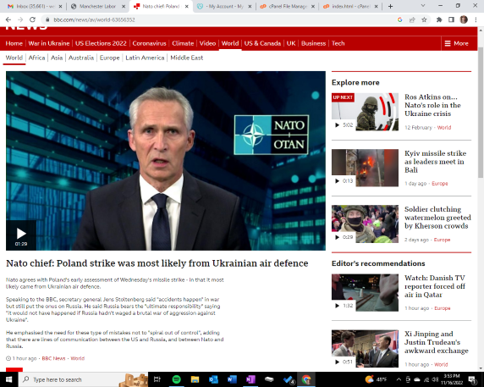Select Asia sub-navigation link
484x387 pixels.
57,58
